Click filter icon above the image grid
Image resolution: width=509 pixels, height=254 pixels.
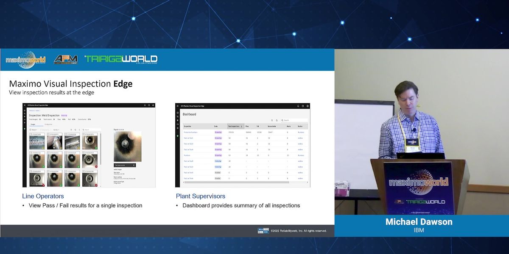[x=71, y=130]
